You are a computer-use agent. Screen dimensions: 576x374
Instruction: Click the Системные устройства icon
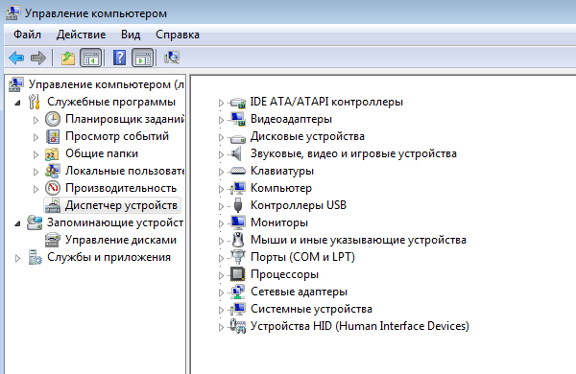pos(238,309)
